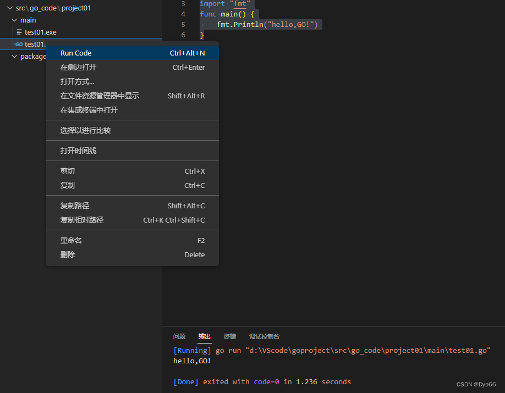
Task: Click the [Running] go run output line
Action: point(332,351)
